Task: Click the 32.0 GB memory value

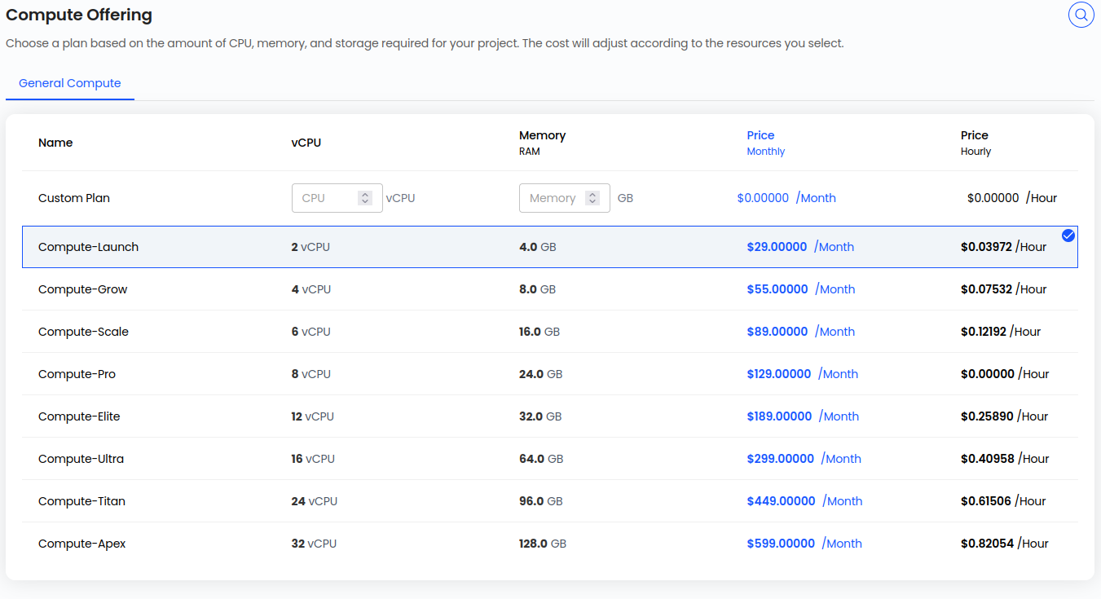Action: click(540, 416)
